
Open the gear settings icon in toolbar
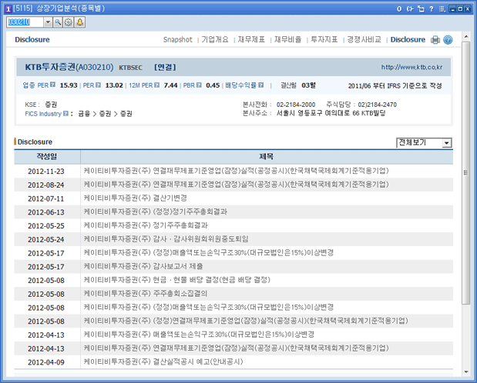click(x=69, y=22)
